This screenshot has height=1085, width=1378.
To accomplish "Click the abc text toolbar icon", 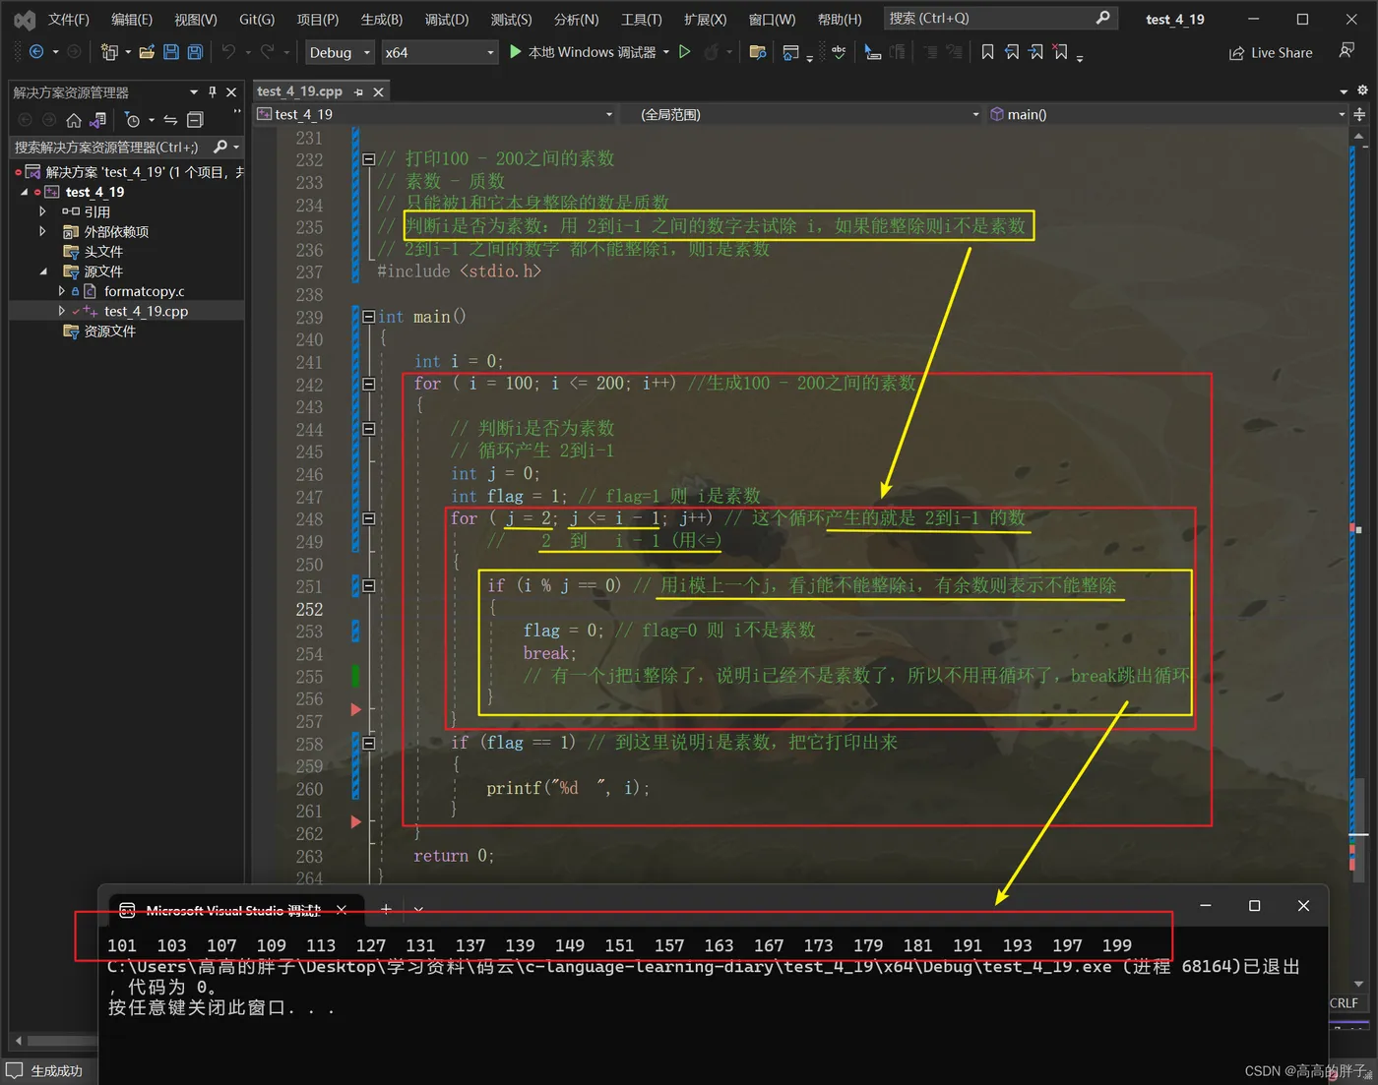I will [839, 52].
